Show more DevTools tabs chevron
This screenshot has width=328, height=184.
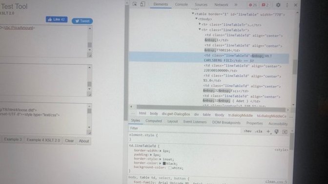[x=236, y=4]
